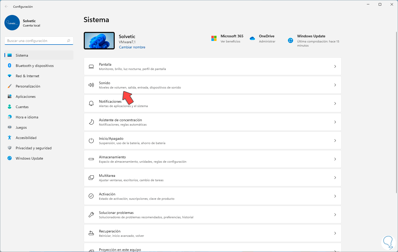Go back with the back arrow
The image size is (398, 252).
6,6
